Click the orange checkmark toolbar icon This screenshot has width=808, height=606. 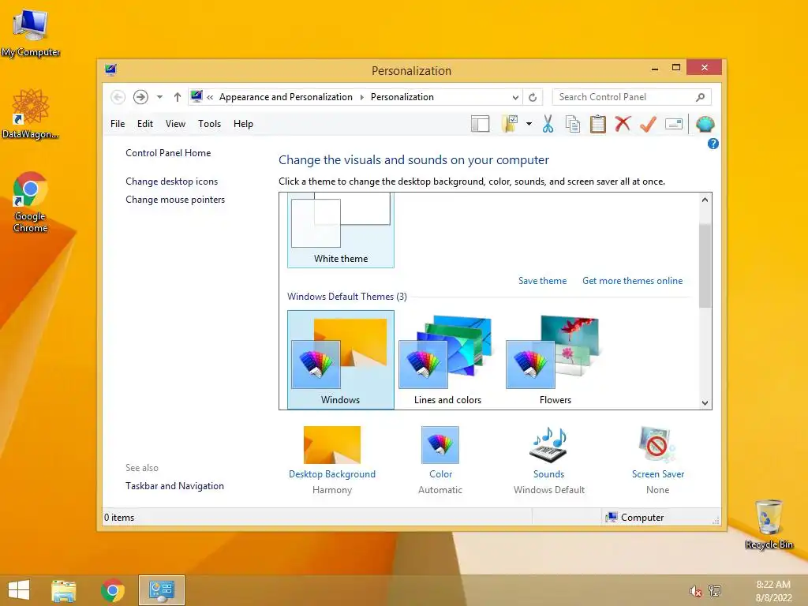(648, 124)
